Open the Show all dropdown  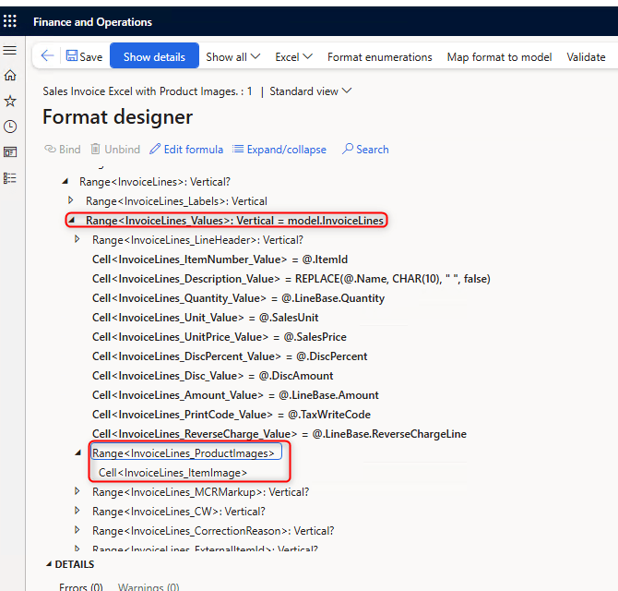232,56
